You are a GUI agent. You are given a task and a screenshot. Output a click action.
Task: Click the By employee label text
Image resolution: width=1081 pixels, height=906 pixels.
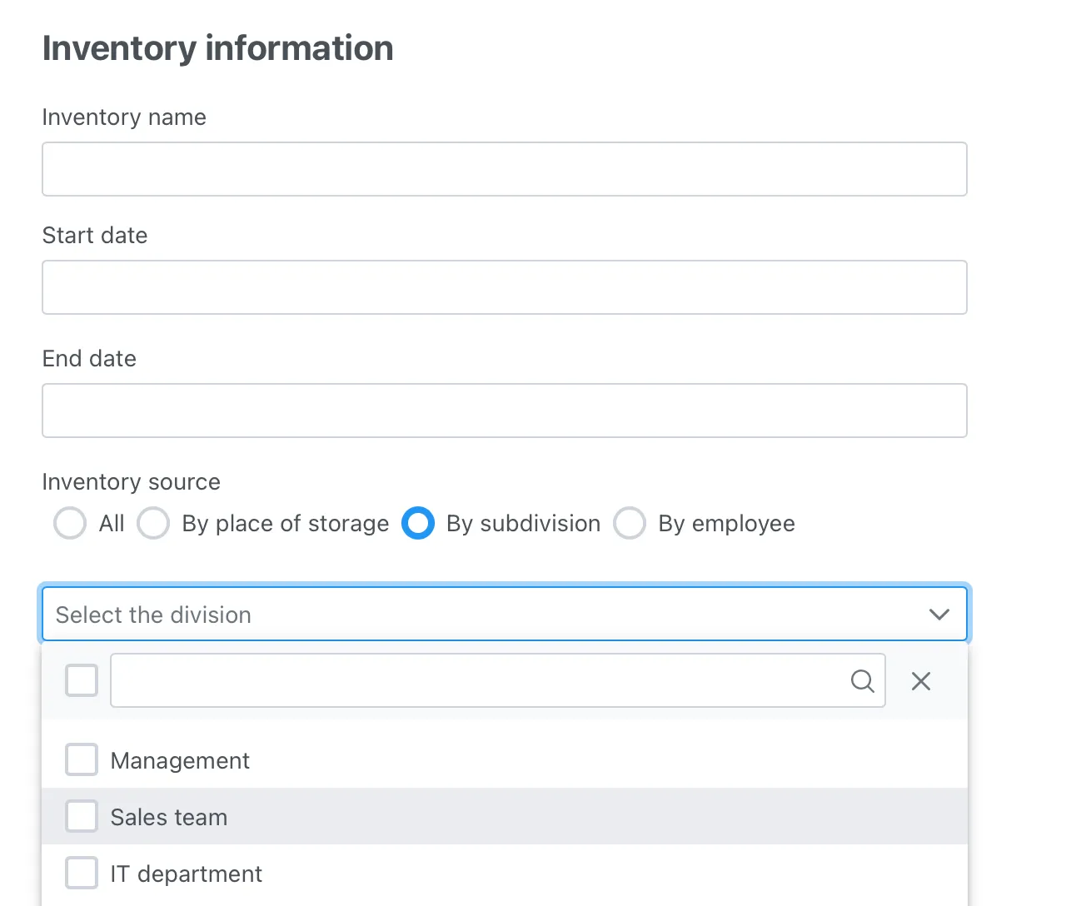click(x=726, y=524)
